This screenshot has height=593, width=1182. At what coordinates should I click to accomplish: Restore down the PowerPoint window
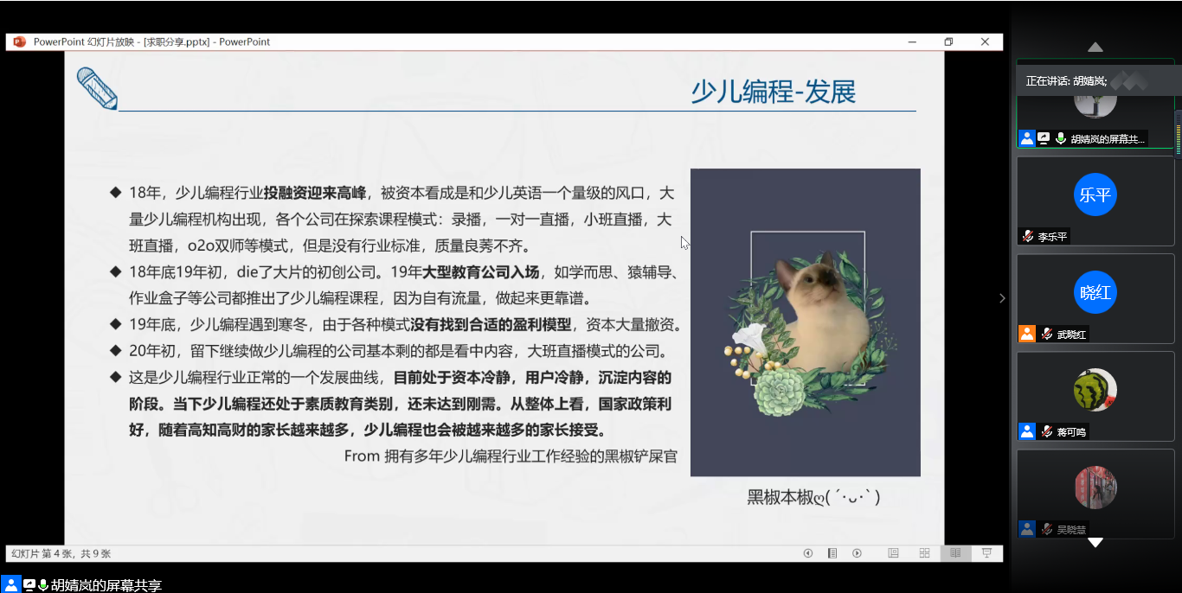tap(948, 41)
